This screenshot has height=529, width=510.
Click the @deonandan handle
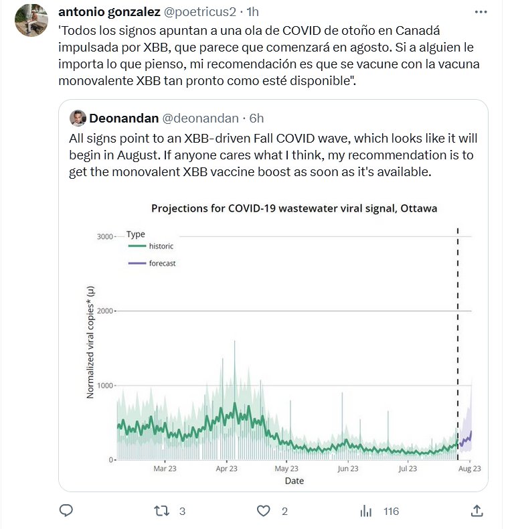(x=201, y=118)
